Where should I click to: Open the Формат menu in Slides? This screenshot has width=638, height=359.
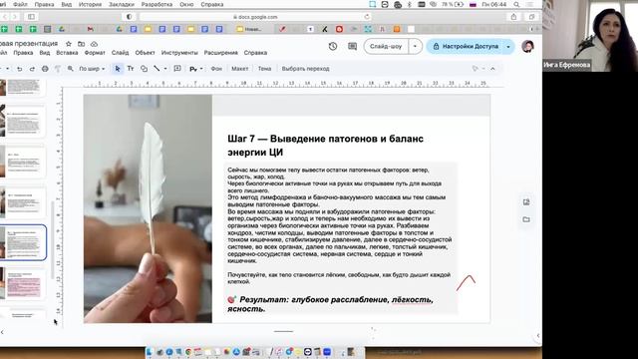point(95,53)
